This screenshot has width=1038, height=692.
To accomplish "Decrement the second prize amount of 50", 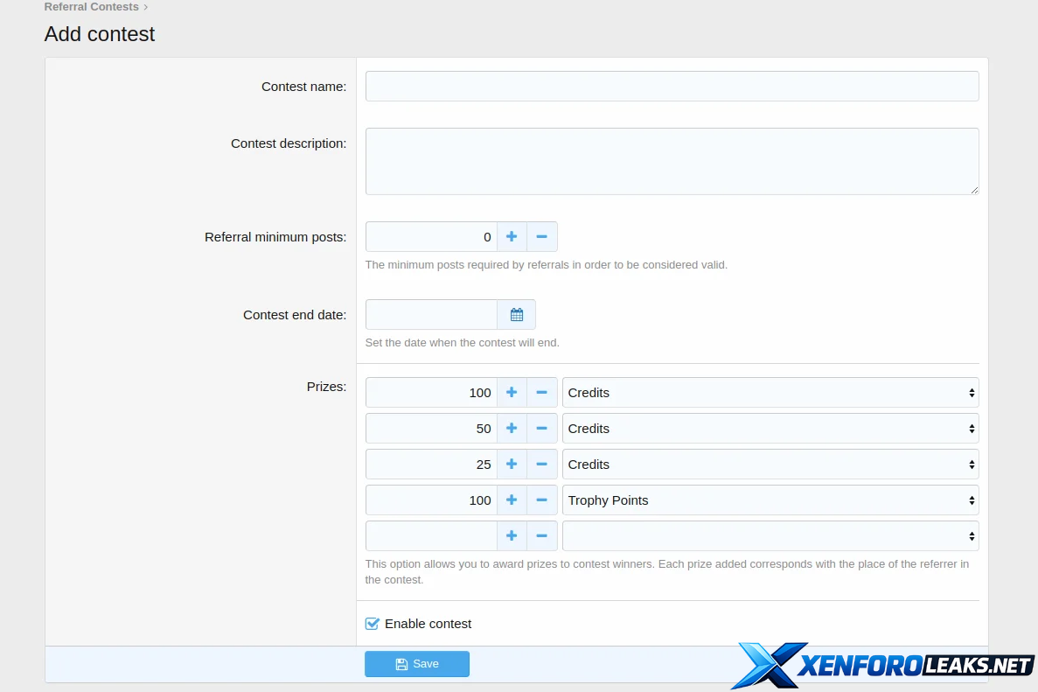I will 541,429.
